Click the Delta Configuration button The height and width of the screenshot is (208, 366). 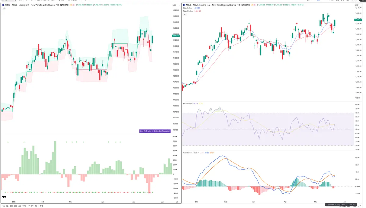tap(162, 131)
